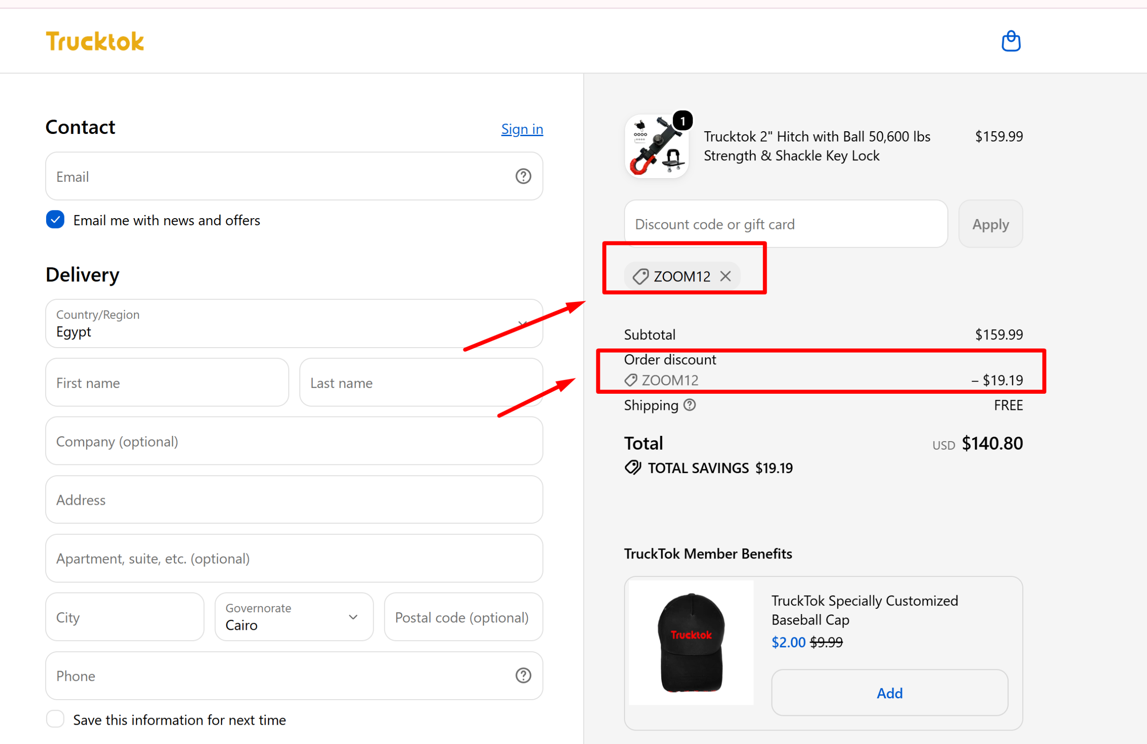Focus the Last name field
The image size is (1147, 744).
pyautogui.click(x=421, y=383)
